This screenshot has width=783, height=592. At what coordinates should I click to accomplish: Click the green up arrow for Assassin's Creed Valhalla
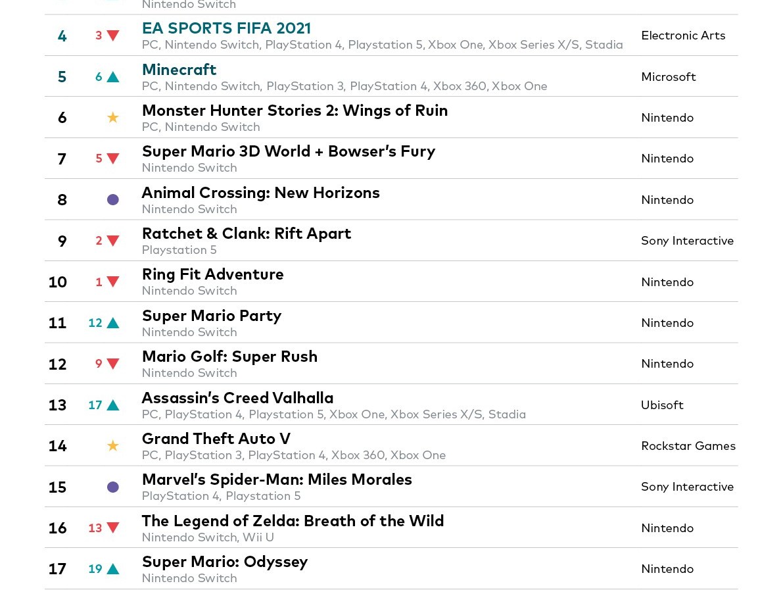pyautogui.click(x=113, y=405)
